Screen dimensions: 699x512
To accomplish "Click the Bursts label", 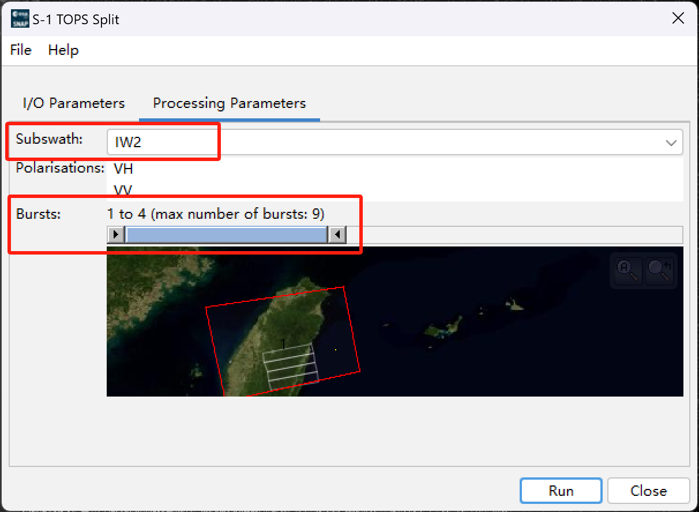I will point(39,214).
